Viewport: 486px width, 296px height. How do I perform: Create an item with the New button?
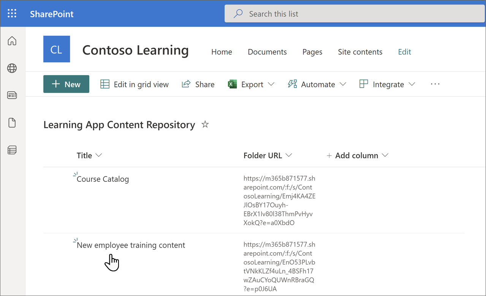point(66,84)
